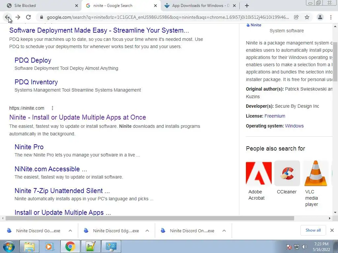
Task: Click the network tray icon
Action: pos(297,247)
